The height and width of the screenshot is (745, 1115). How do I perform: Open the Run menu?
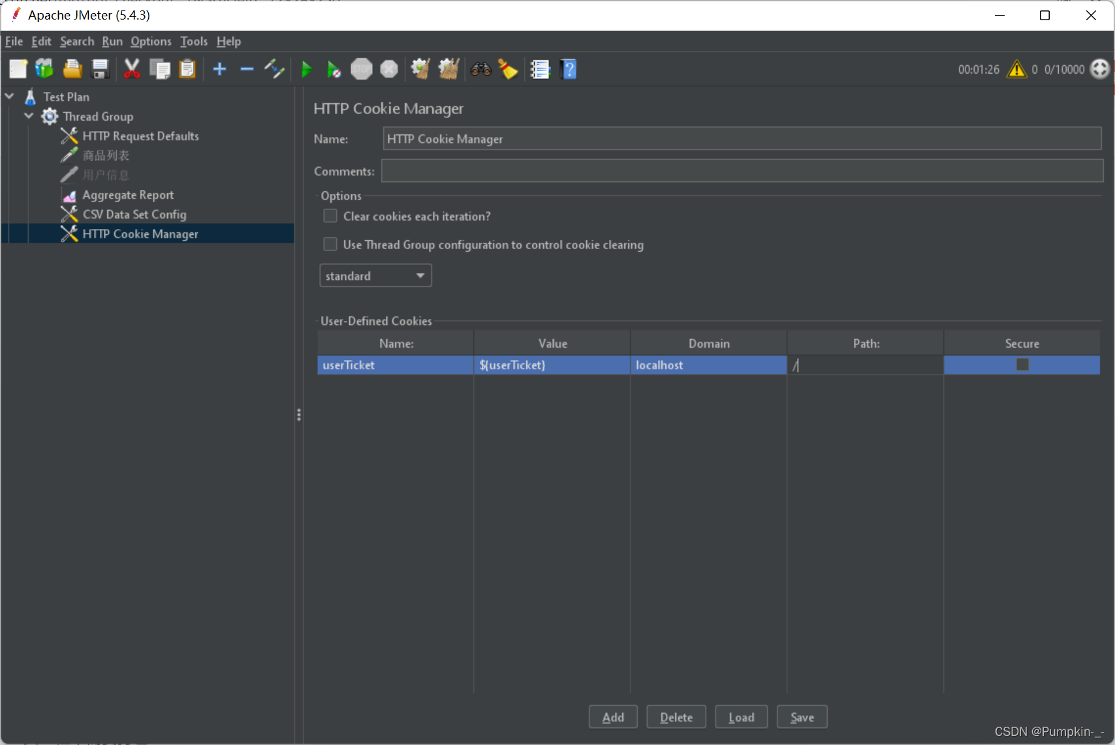coord(112,41)
